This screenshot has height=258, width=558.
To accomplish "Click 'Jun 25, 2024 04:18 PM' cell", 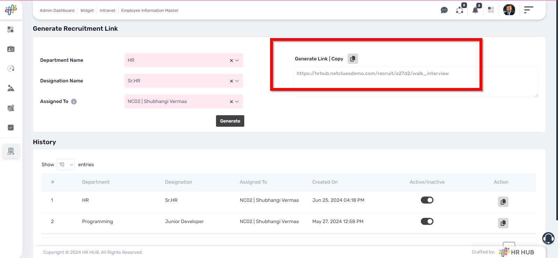I will tap(338, 200).
